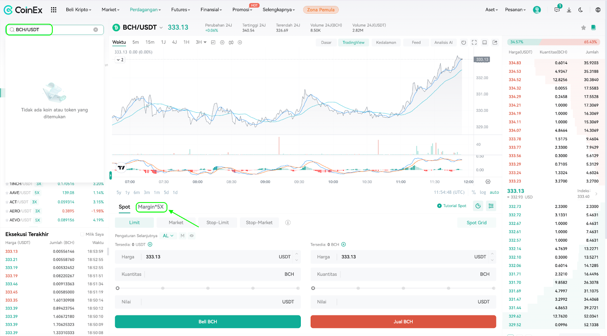Screen dimensions: 607x336
Task: Click the Jual BCH button
Action: tap(403, 322)
